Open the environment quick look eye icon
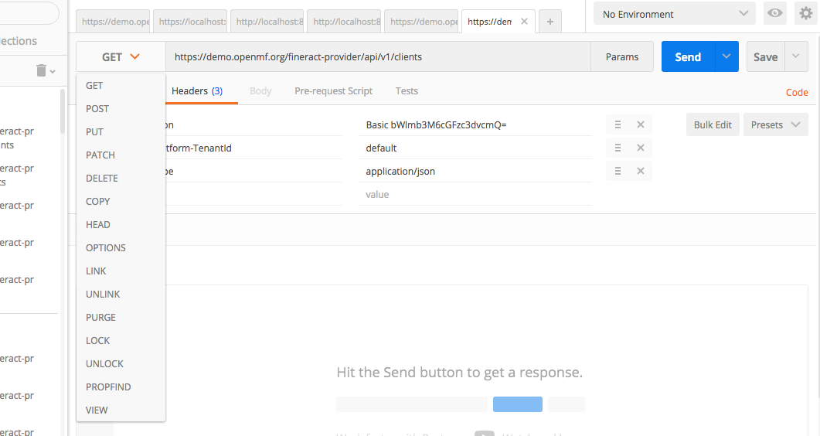Screen dimensions: 820x436 (x=774, y=14)
